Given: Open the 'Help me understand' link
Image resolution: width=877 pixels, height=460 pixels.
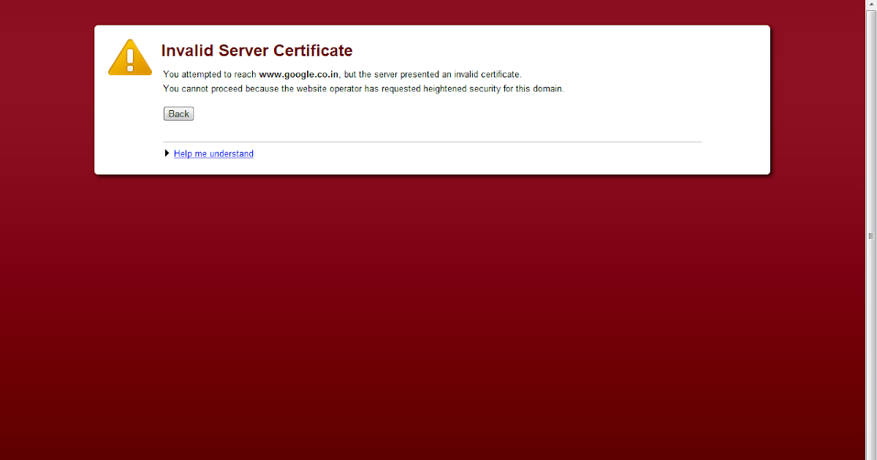Looking at the screenshot, I should click(x=213, y=153).
